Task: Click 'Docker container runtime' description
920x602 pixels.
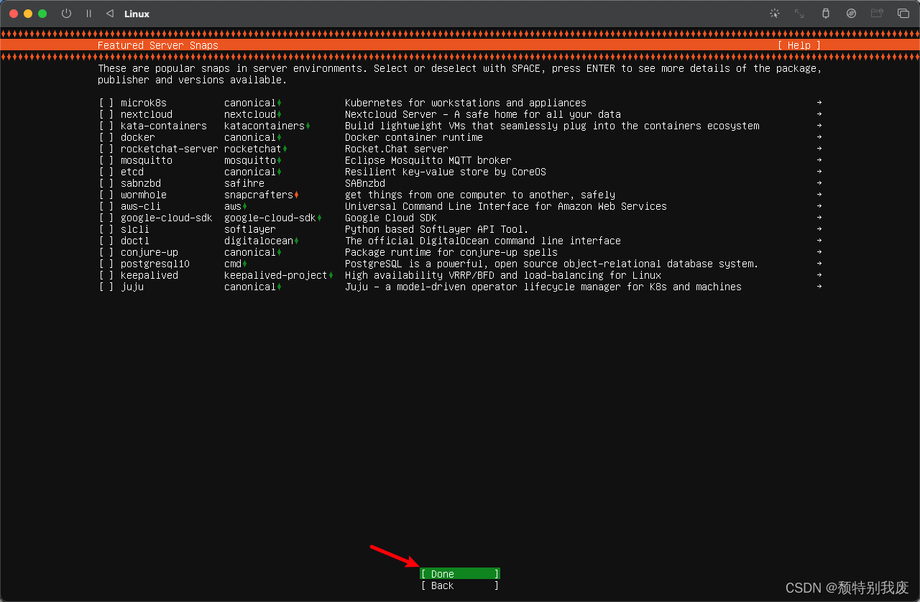Action: (x=414, y=137)
